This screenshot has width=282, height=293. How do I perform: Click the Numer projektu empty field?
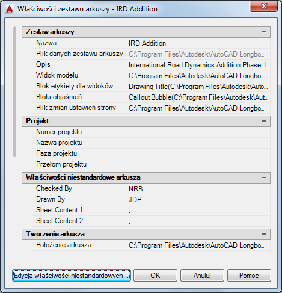198,132
